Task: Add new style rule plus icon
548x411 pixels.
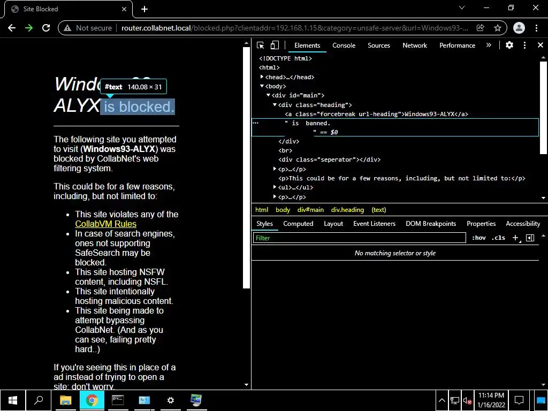Action: 515,238
